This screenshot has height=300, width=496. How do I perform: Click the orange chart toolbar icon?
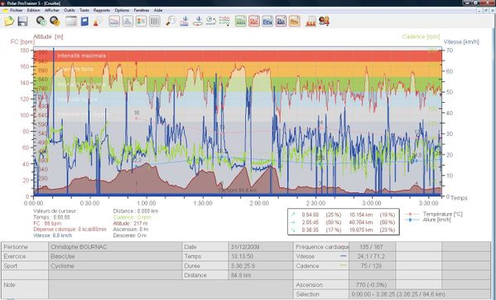coord(294,22)
